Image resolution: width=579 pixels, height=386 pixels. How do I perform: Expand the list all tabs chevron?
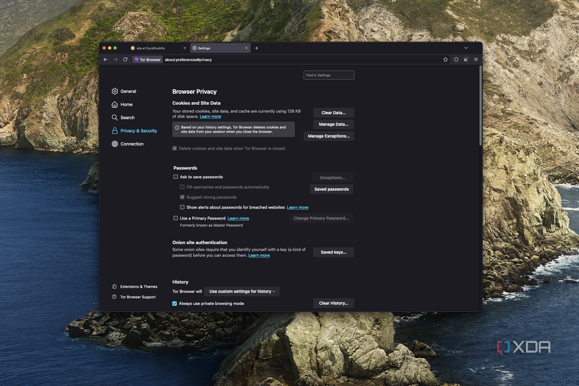point(466,48)
